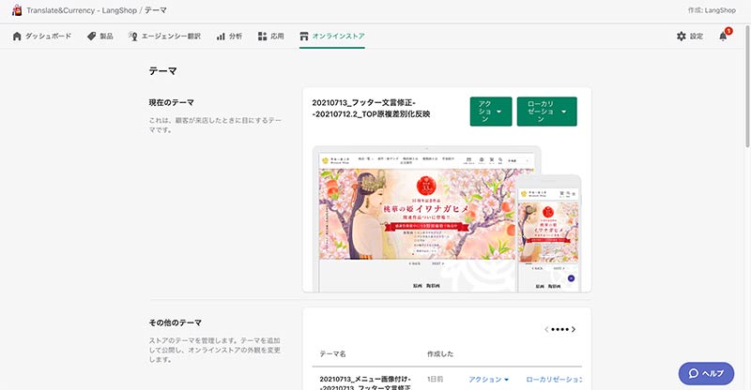This screenshot has width=751, height=390.
Task: Open notifications bell icon
Action: coord(724,37)
